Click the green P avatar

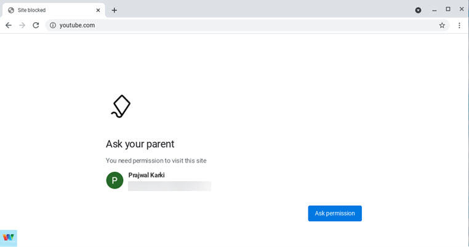tap(114, 180)
